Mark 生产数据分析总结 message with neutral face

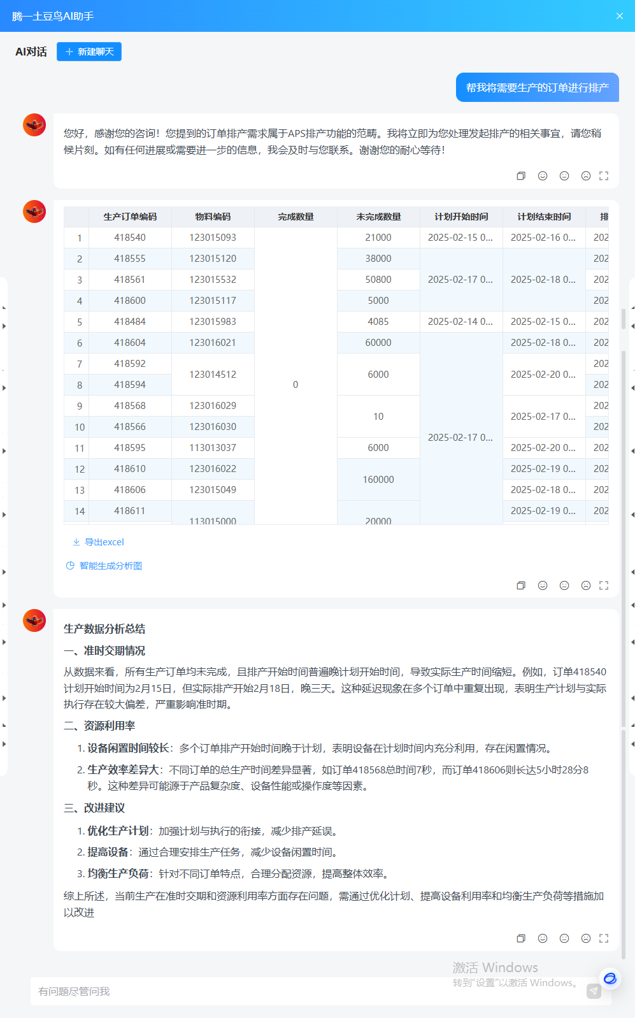tap(564, 938)
